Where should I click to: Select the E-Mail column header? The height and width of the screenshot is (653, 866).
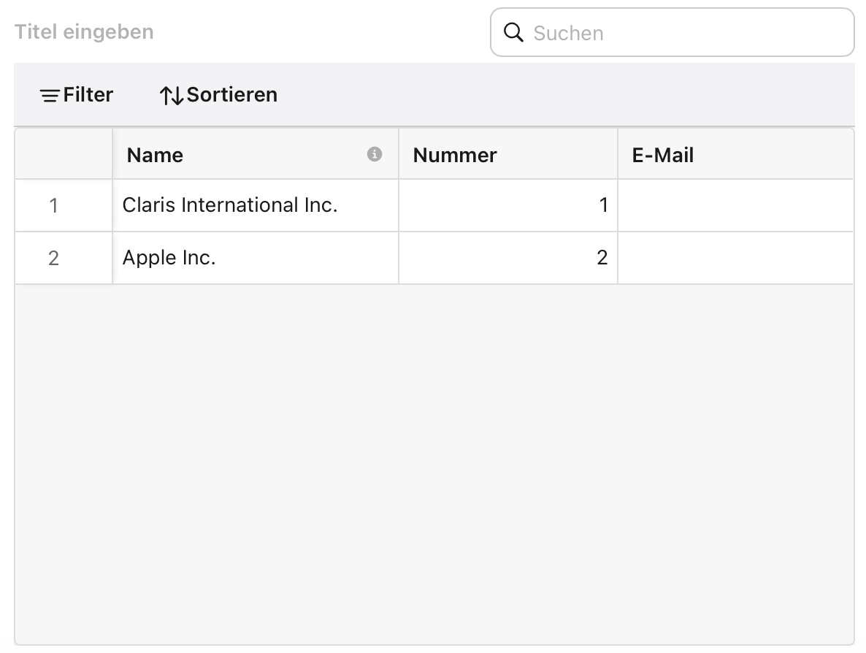[735, 155]
